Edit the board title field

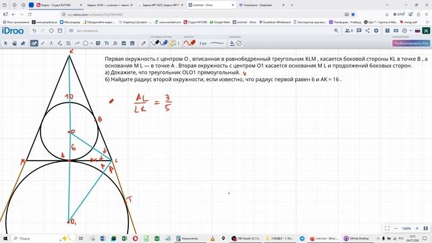tap(87, 31)
